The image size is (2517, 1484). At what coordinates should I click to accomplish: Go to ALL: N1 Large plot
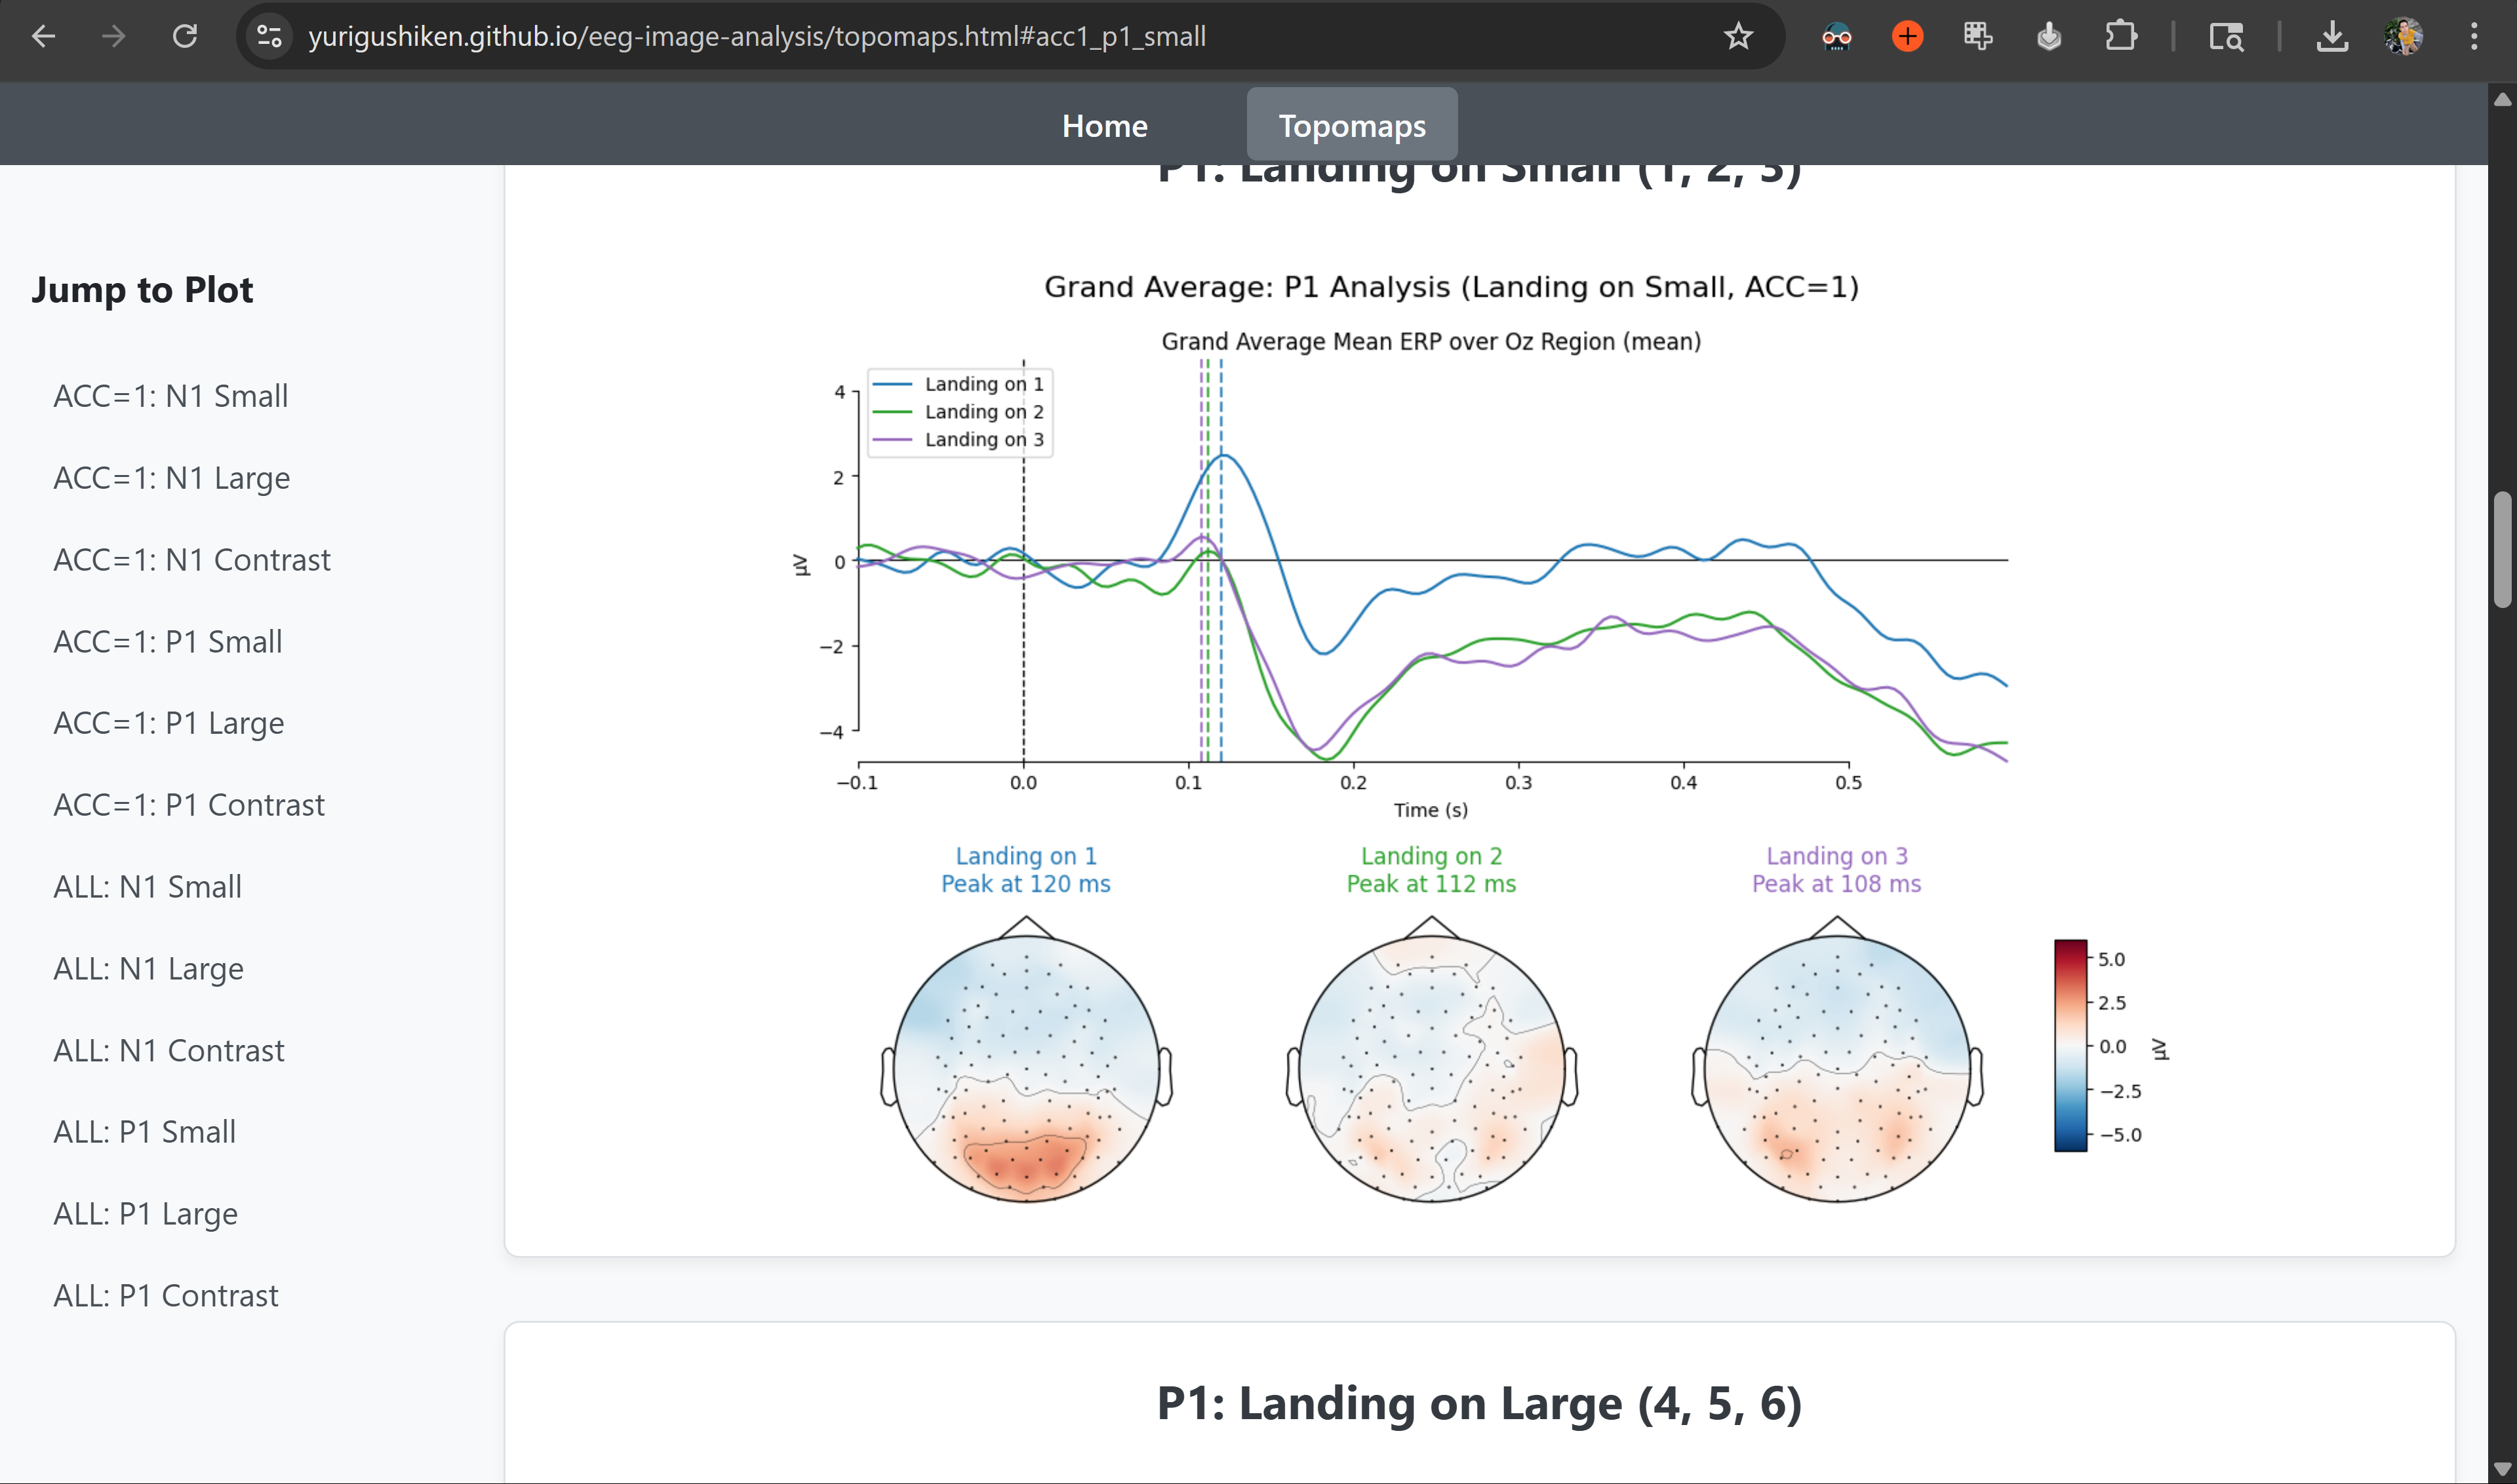point(148,969)
